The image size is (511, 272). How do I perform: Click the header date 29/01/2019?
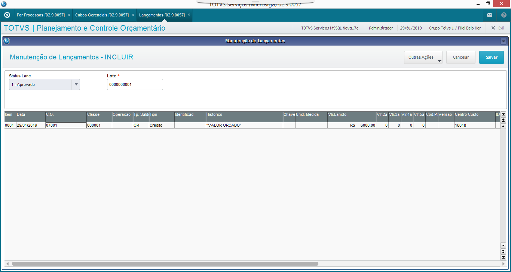pyautogui.click(x=411, y=28)
